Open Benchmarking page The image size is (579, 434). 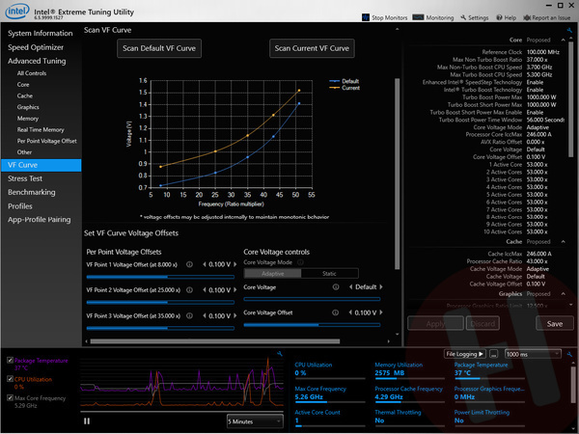click(32, 192)
